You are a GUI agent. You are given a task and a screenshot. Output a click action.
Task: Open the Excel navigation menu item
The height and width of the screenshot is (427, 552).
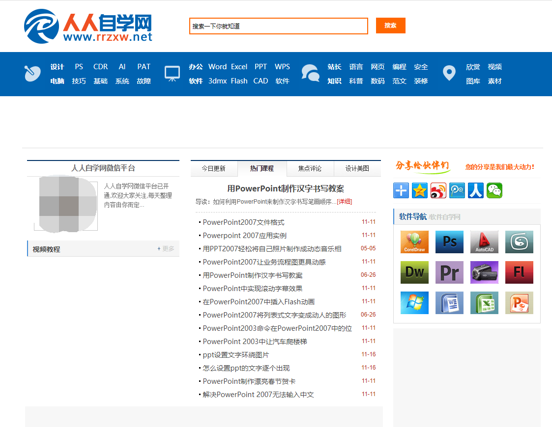pyautogui.click(x=239, y=67)
